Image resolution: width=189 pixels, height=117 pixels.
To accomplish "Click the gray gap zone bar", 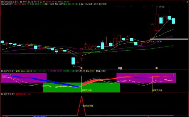I will (169, 39).
